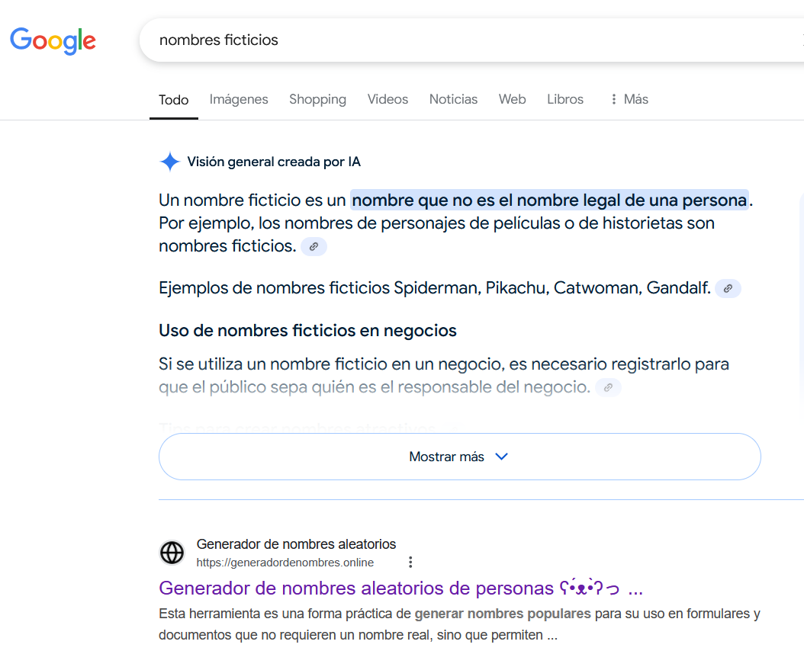Click heading 'Uso de nombres ficticios en negocios'
Image resolution: width=804 pixels, height=667 pixels.
(307, 331)
